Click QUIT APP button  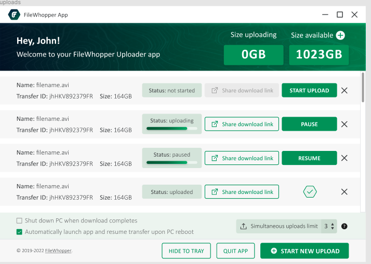point(235,251)
